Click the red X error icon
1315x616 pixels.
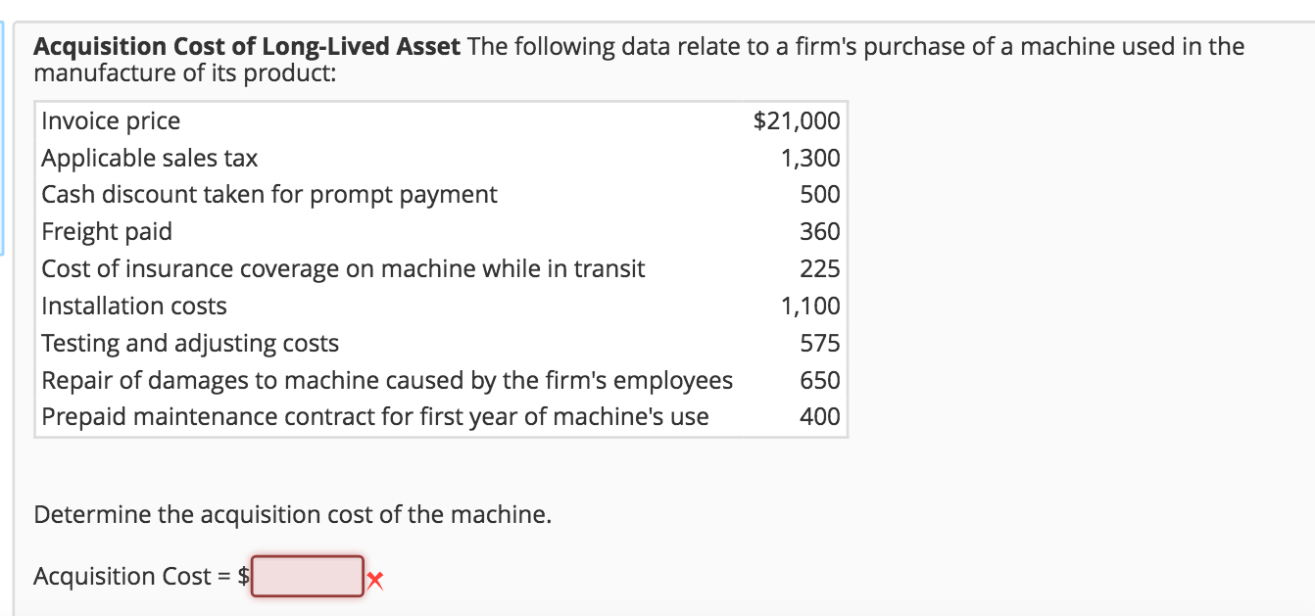pos(376,579)
